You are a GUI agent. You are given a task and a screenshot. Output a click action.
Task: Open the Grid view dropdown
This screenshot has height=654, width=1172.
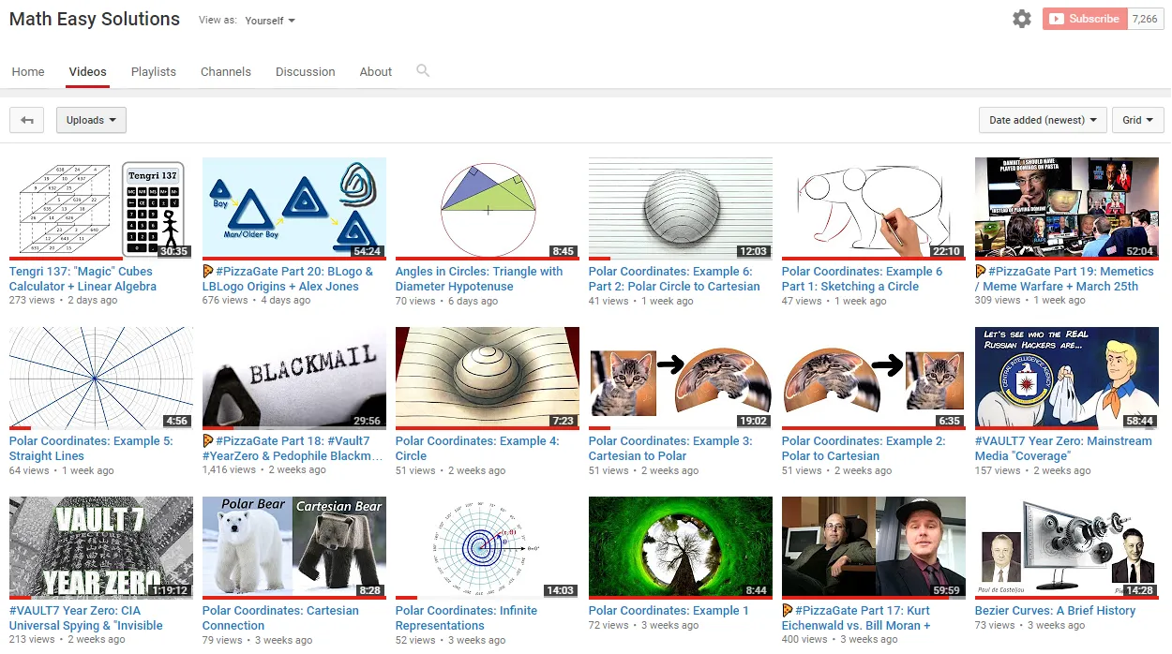(x=1137, y=120)
